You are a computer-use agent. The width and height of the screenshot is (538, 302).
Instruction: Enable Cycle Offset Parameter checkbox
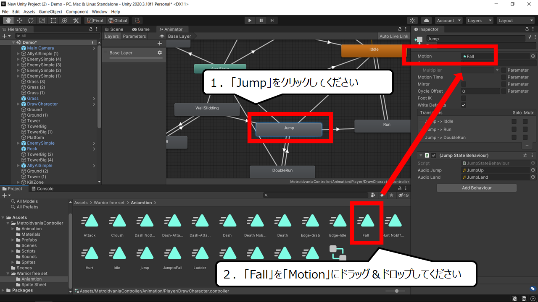click(x=504, y=91)
